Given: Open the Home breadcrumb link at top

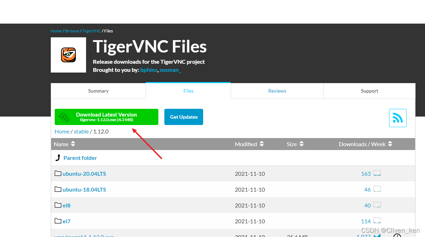Looking at the screenshot, I should pos(56,31).
